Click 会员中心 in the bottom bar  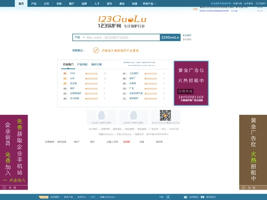pos(82,197)
